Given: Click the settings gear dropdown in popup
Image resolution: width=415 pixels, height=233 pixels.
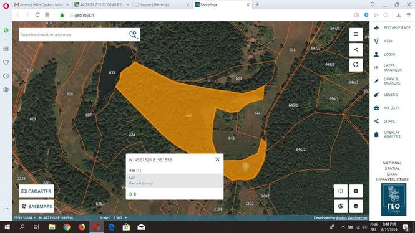Looking at the screenshot, I should 132,194.
